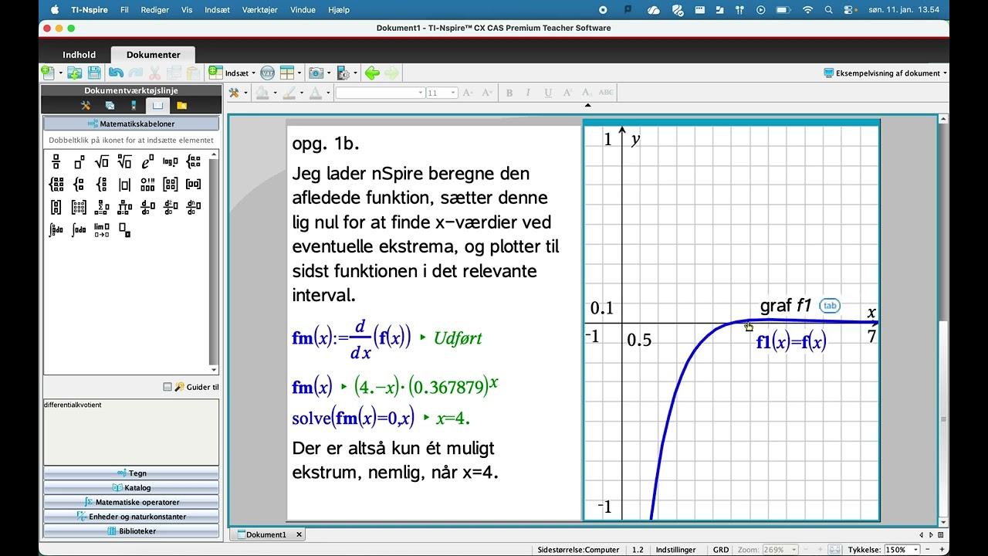Open the Rediger menu
Image resolution: width=988 pixels, height=556 pixels.
tap(155, 10)
